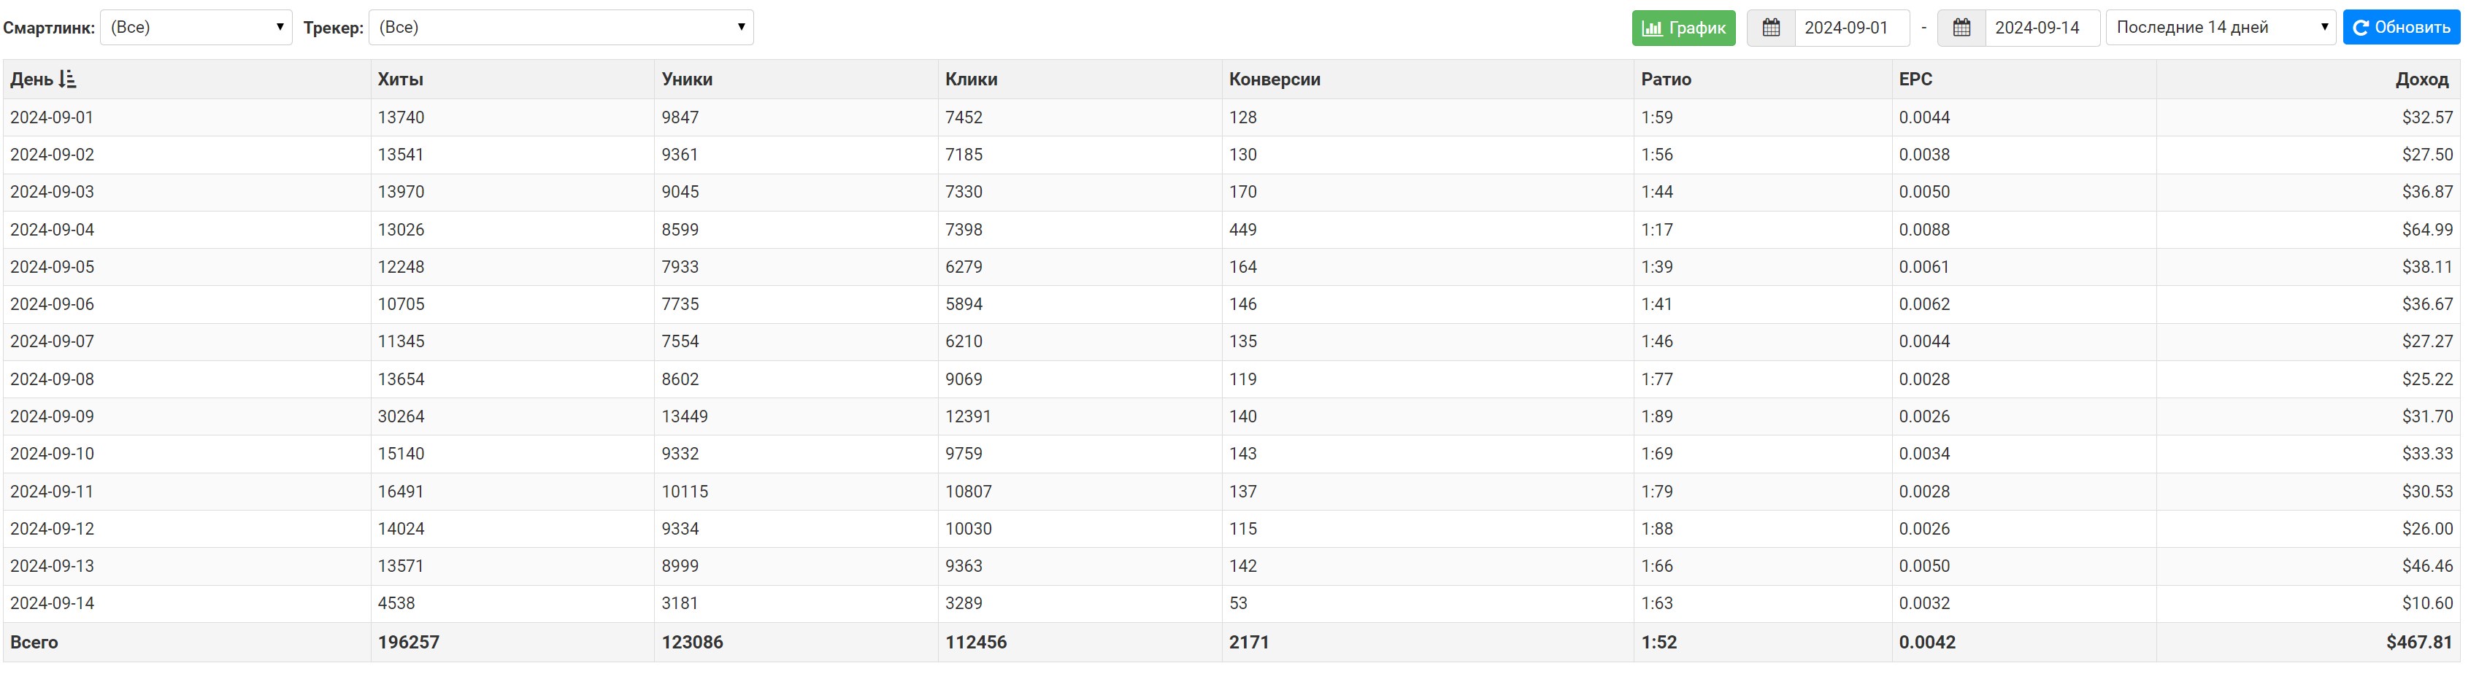Click the end date field 2024-09-14
This screenshot has height=682, width=2479.
click(2042, 28)
